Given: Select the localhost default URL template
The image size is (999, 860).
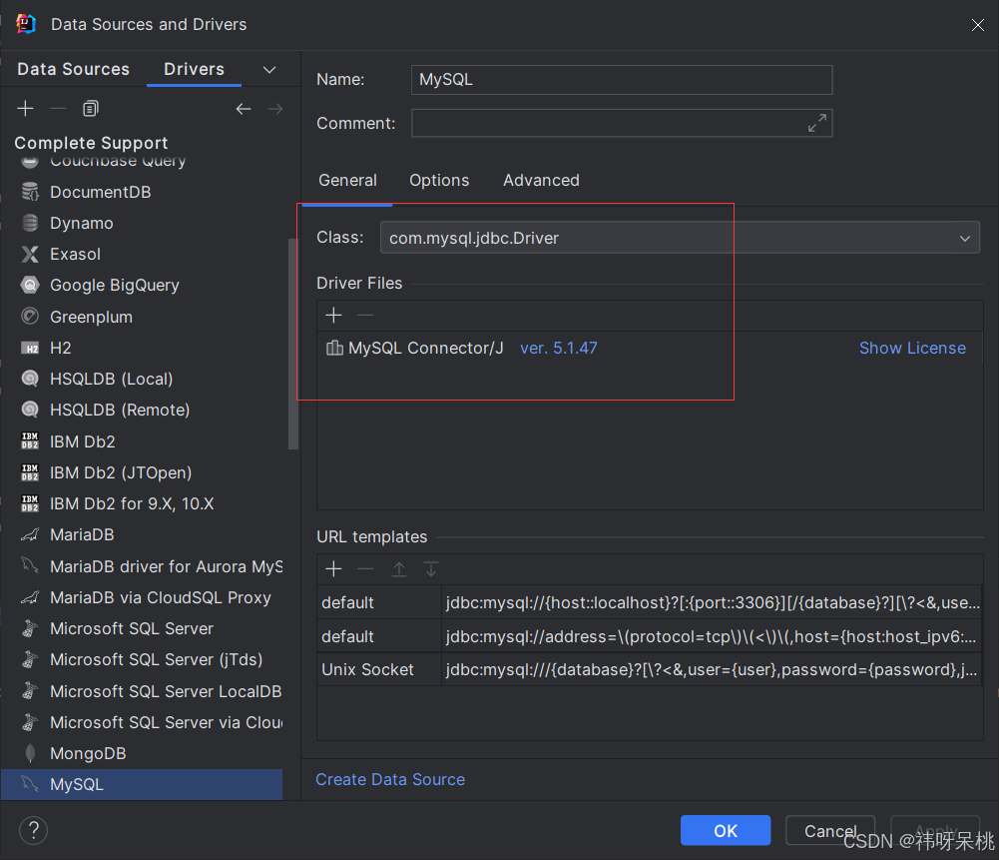Looking at the screenshot, I should click(650, 602).
